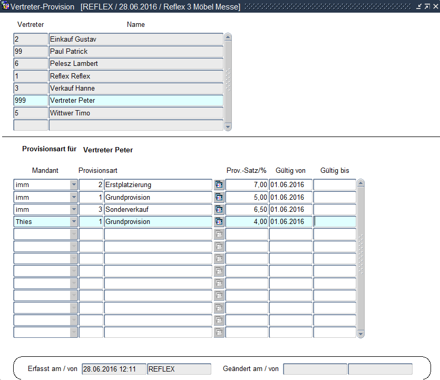Open Mandant dropdown in first empty row

tap(74, 234)
